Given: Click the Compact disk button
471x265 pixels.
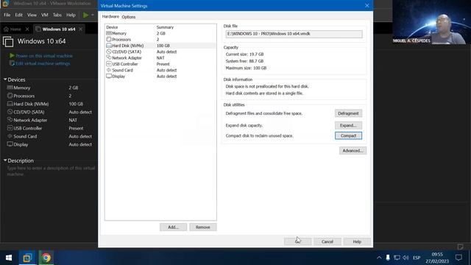Looking at the screenshot, I should (x=348, y=135).
